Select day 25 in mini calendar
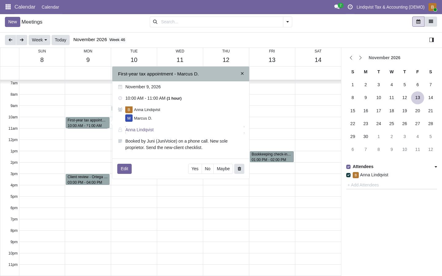The width and height of the screenshot is (442, 276). coord(391,124)
